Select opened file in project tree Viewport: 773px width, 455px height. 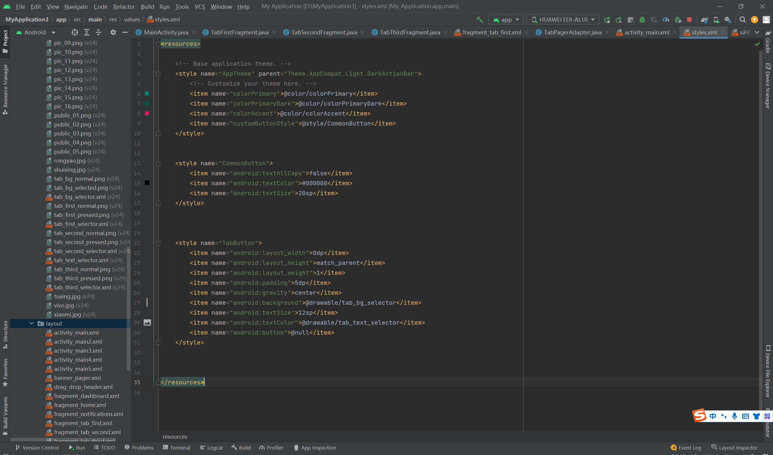pos(75,32)
